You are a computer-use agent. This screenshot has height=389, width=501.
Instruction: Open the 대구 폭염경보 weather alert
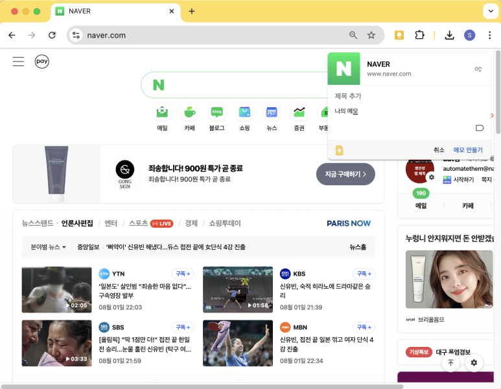point(453,352)
